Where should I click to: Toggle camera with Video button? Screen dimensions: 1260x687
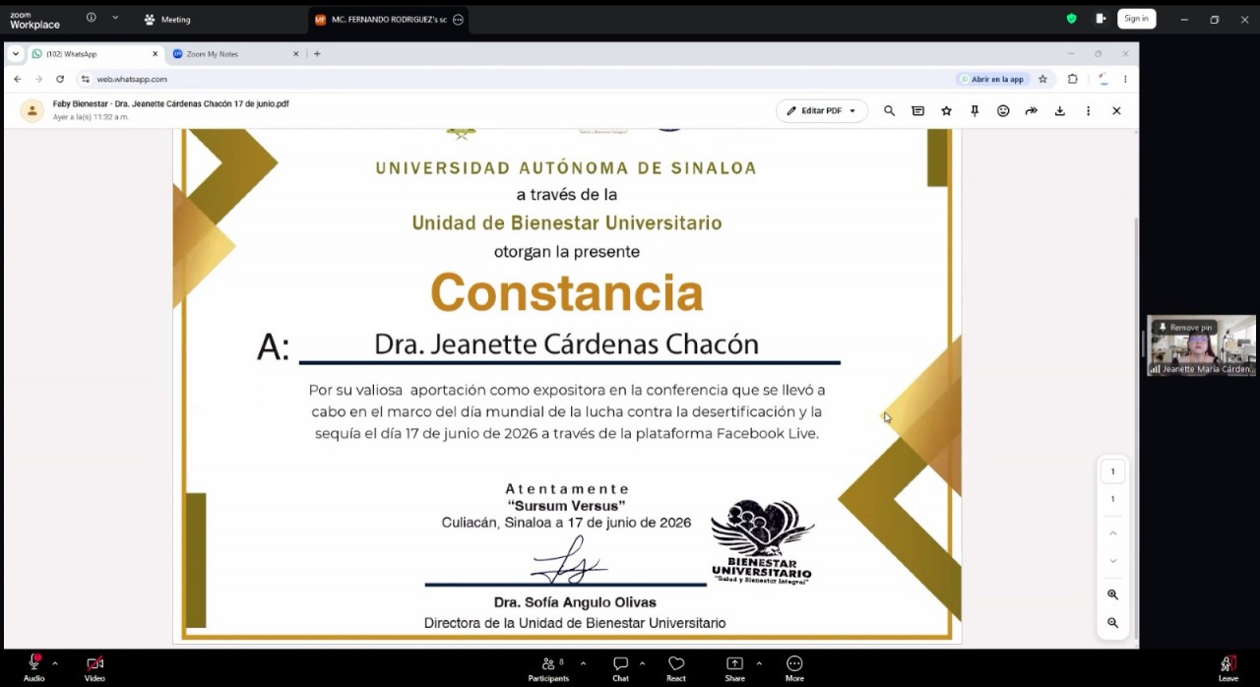94,667
